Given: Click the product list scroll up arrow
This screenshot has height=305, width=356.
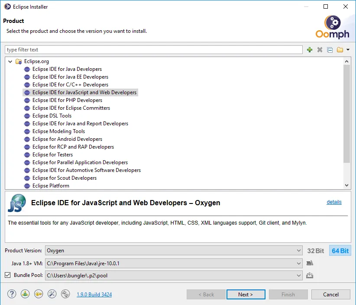Looking at the screenshot, I should coord(346,61).
